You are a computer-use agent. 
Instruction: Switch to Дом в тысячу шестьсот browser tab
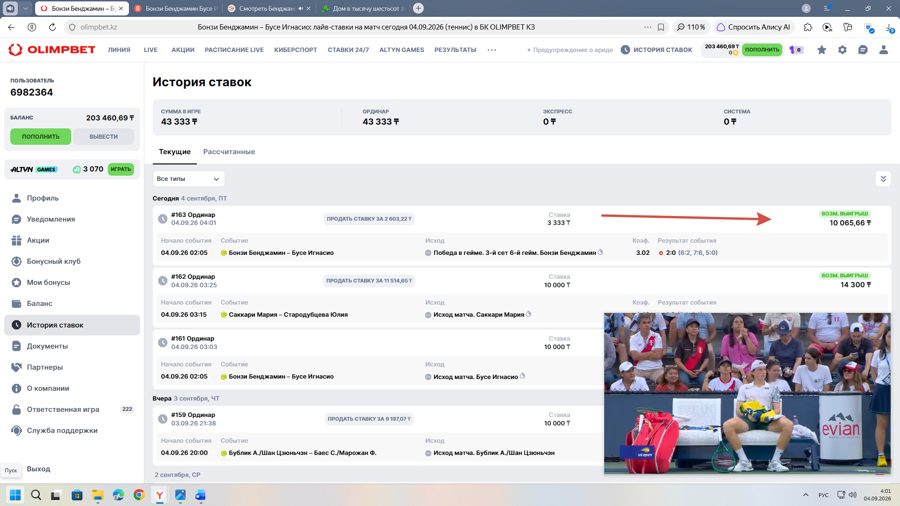(x=363, y=8)
